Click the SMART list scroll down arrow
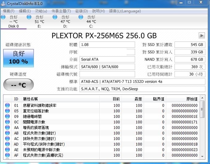The width and height of the screenshot is (210, 164). tap(202, 156)
